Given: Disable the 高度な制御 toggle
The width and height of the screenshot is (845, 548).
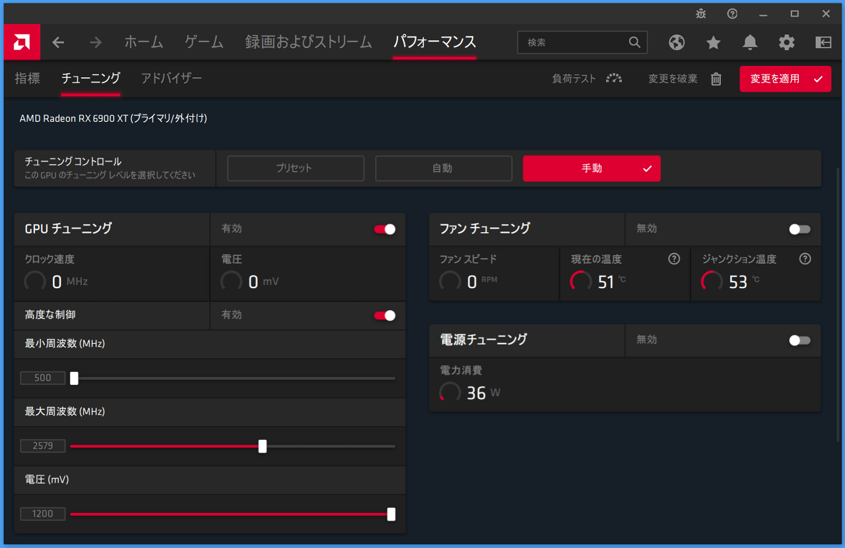Looking at the screenshot, I should click(x=385, y=315).
